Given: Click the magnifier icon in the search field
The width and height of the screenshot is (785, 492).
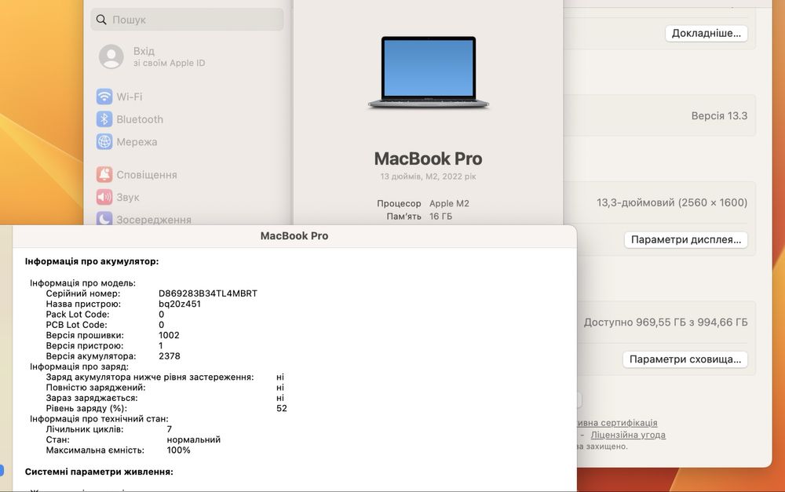Looking at the screenshot, I should click(x=101, y=20).
